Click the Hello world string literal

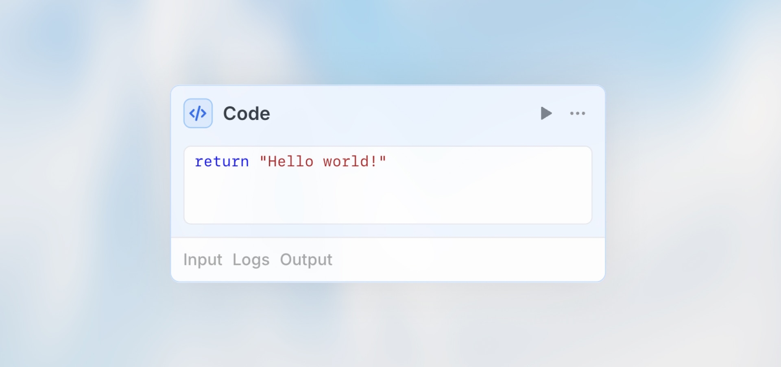point(323,161)
